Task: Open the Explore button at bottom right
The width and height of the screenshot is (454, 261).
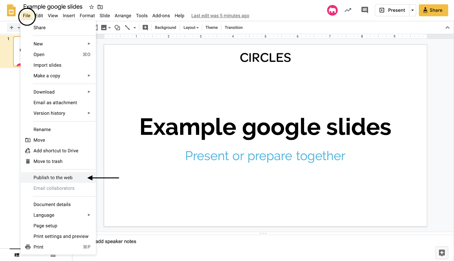Action: click(442, 253)
